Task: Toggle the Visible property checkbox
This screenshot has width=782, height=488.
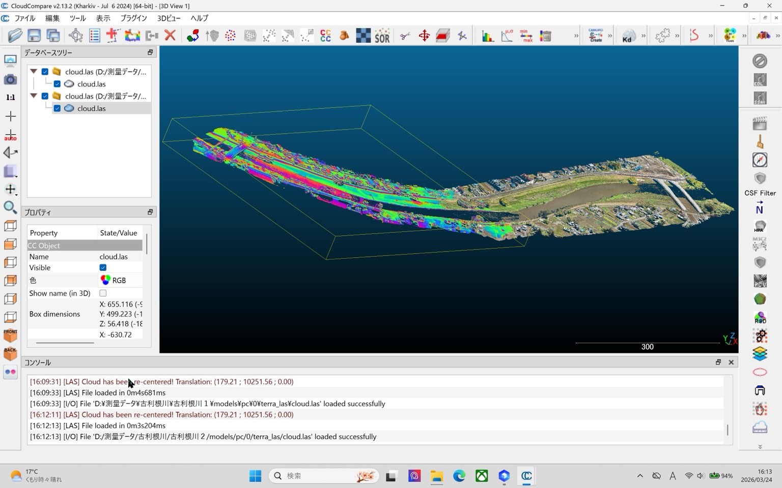Action: click(x=103, y=267)
